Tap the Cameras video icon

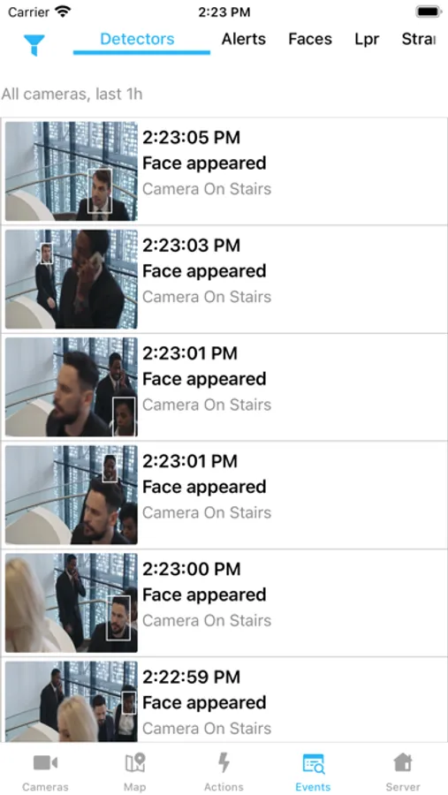point(45,762)
